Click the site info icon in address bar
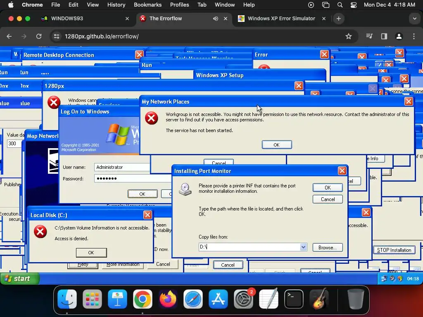Image resolution: width=423 pixels, height=317 pixels. click(56, 36)
